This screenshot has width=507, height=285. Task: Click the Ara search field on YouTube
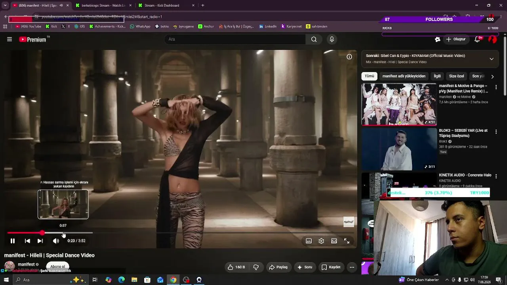[x=235, y=39]
